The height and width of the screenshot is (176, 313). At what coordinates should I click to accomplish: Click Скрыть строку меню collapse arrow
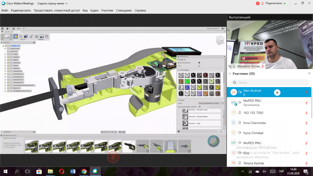click(66, 3)
